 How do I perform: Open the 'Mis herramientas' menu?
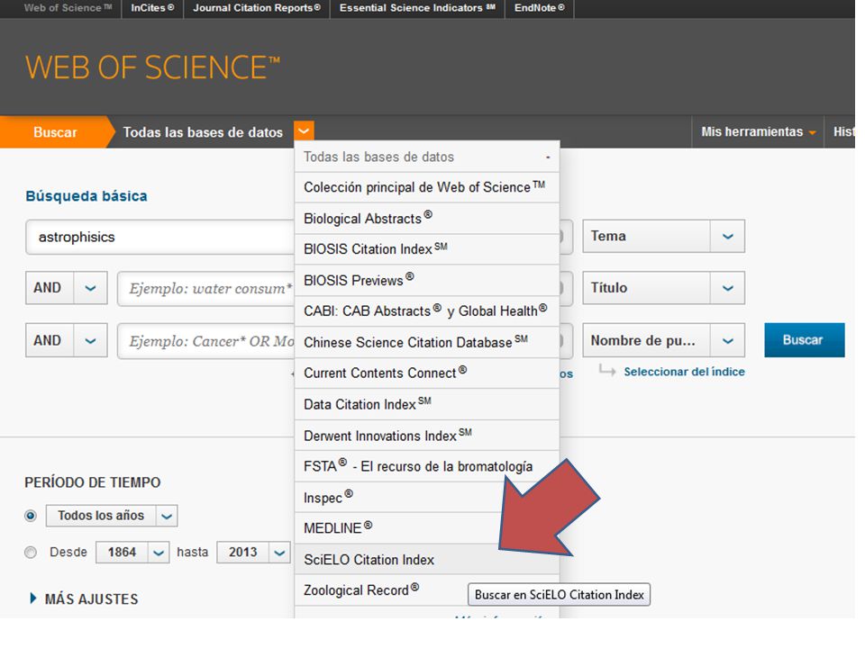(x=758, y=131)
